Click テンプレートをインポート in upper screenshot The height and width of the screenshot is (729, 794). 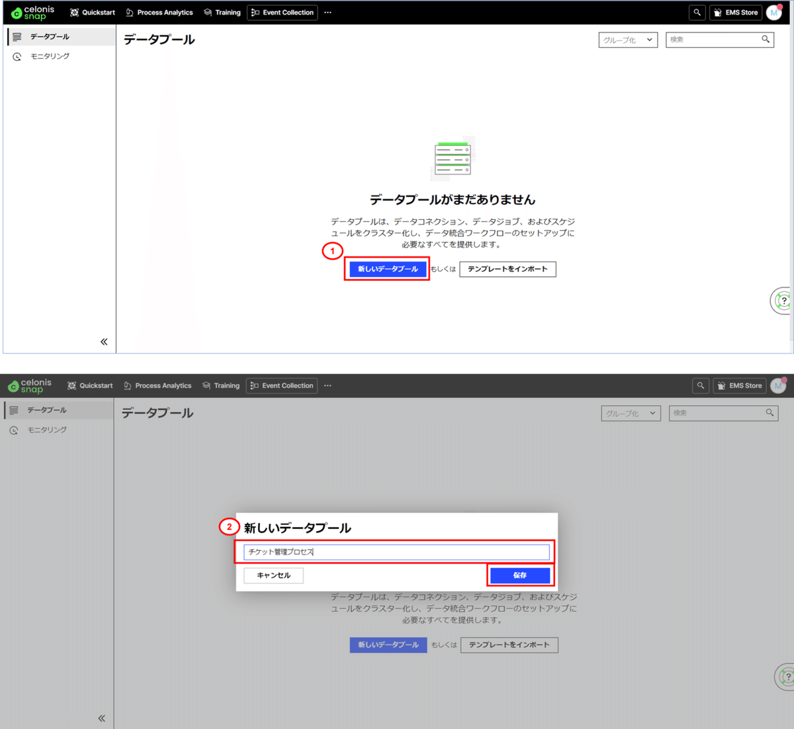507,269
